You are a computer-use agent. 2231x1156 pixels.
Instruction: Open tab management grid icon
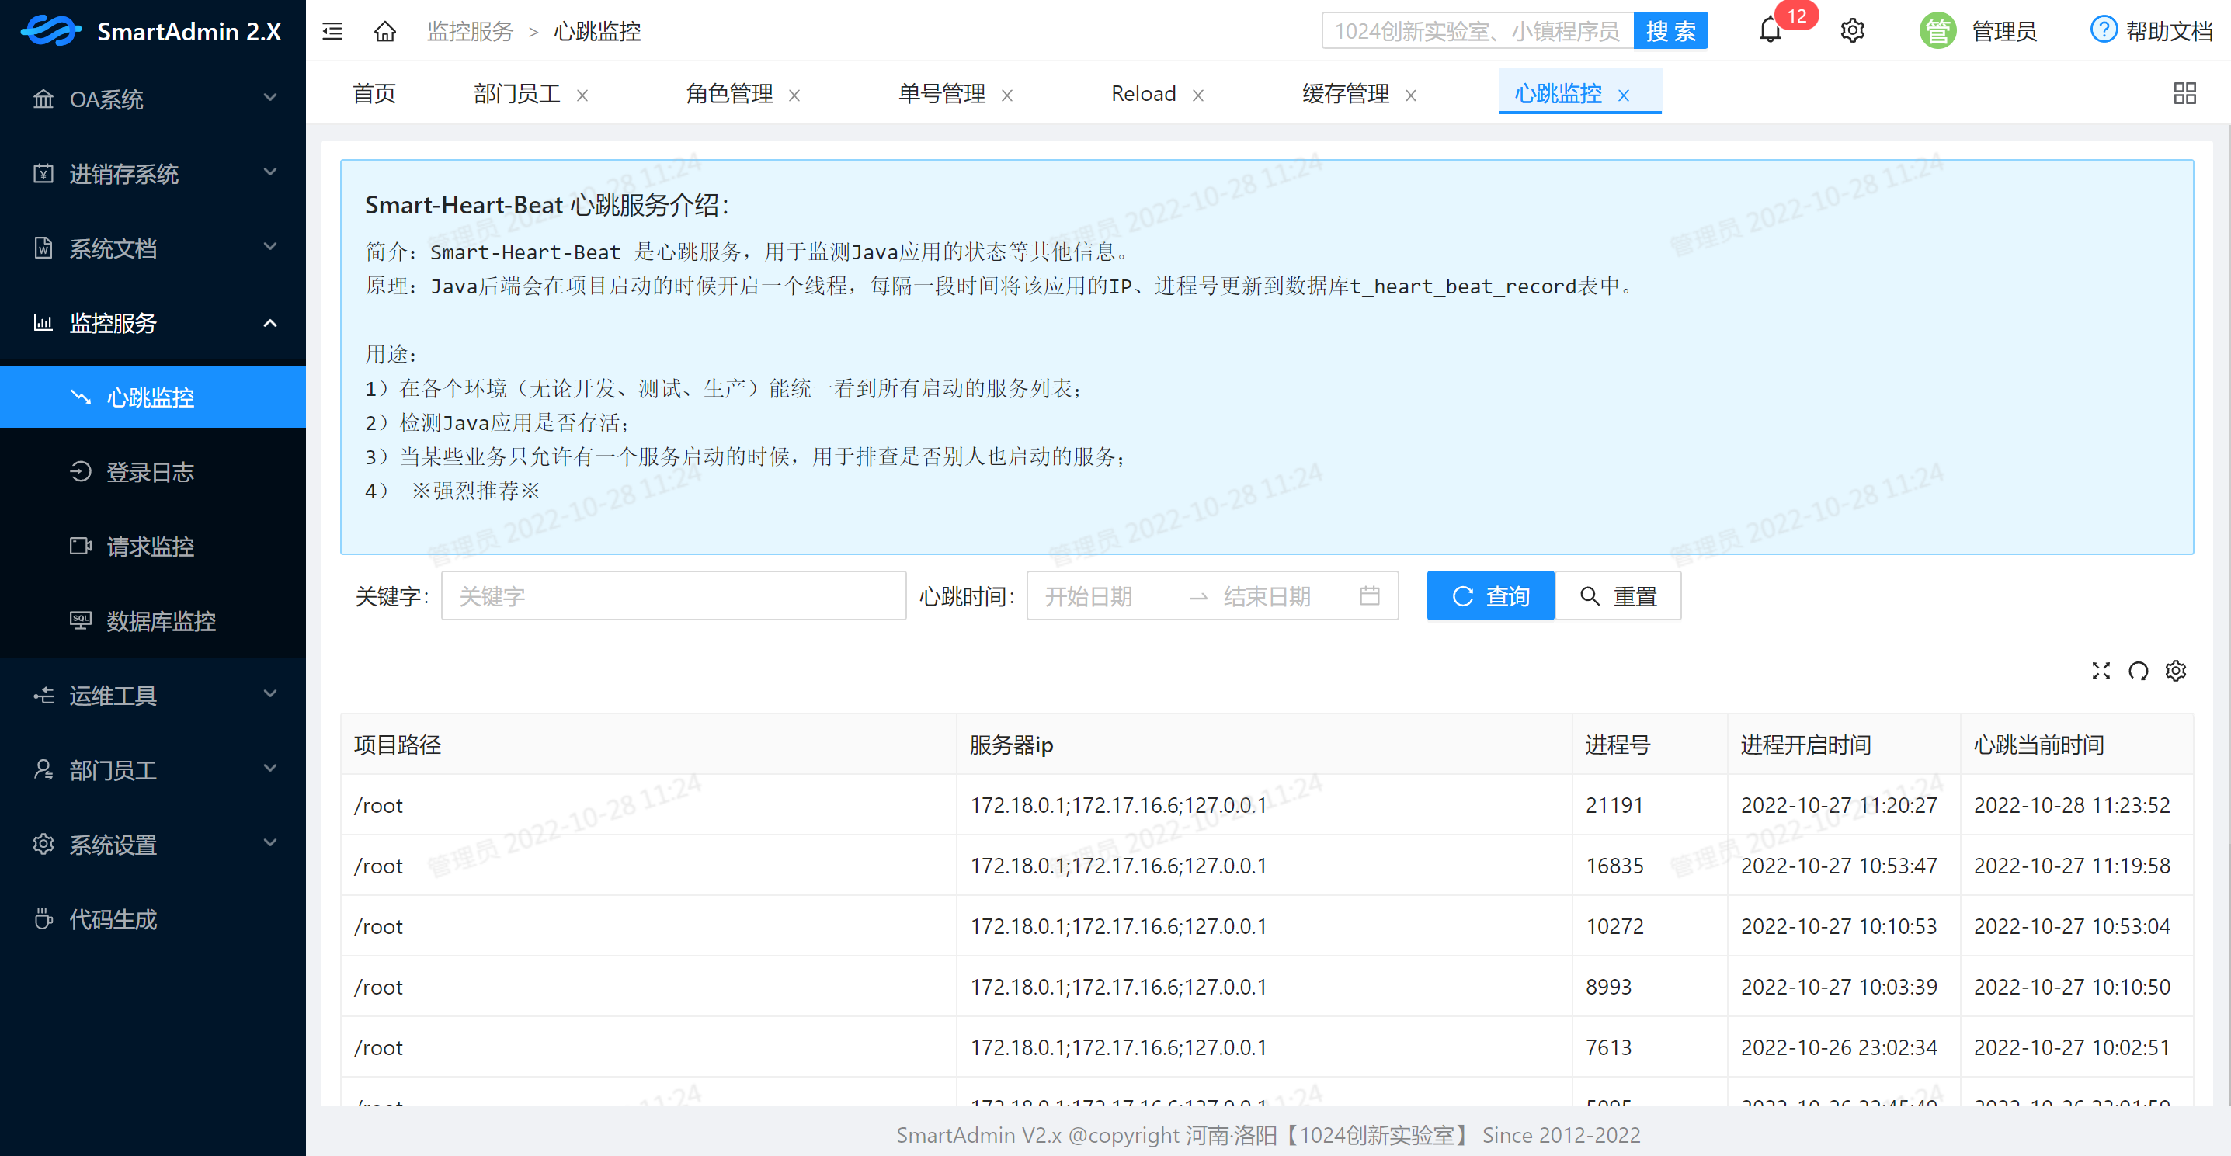(2184, 93)
